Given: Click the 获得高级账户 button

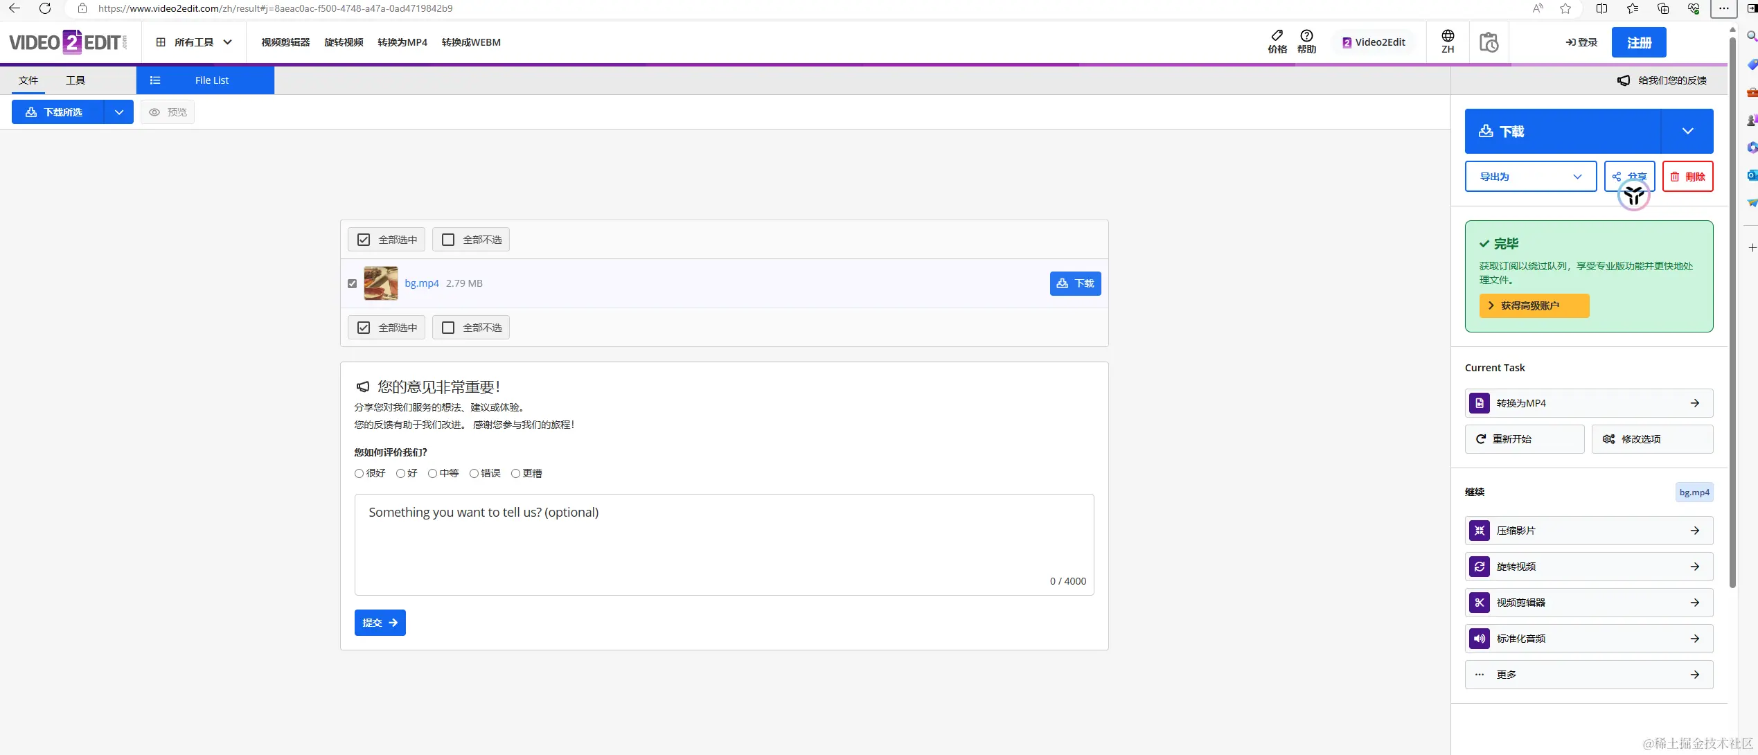Looking at the screenshot, I should tap(1534, 305).
